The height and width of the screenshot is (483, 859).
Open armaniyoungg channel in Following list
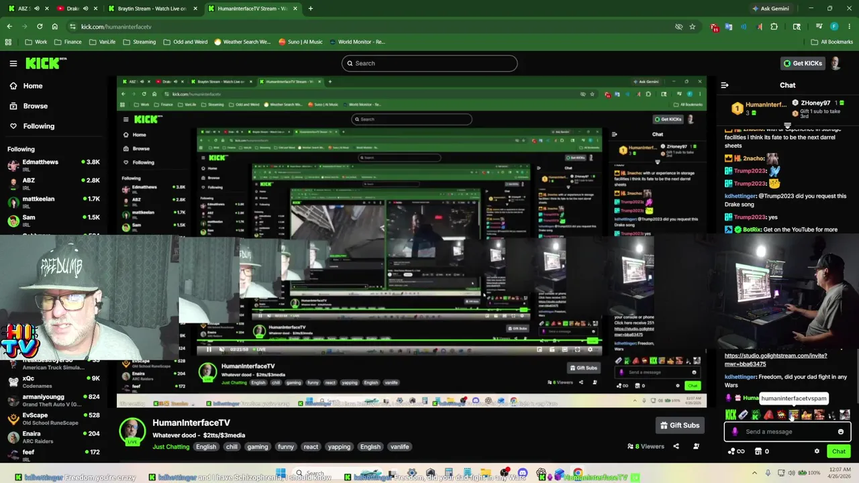tap(53, 400)
